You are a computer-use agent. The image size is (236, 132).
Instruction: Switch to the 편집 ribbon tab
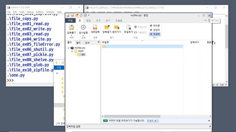coord(88,21)
